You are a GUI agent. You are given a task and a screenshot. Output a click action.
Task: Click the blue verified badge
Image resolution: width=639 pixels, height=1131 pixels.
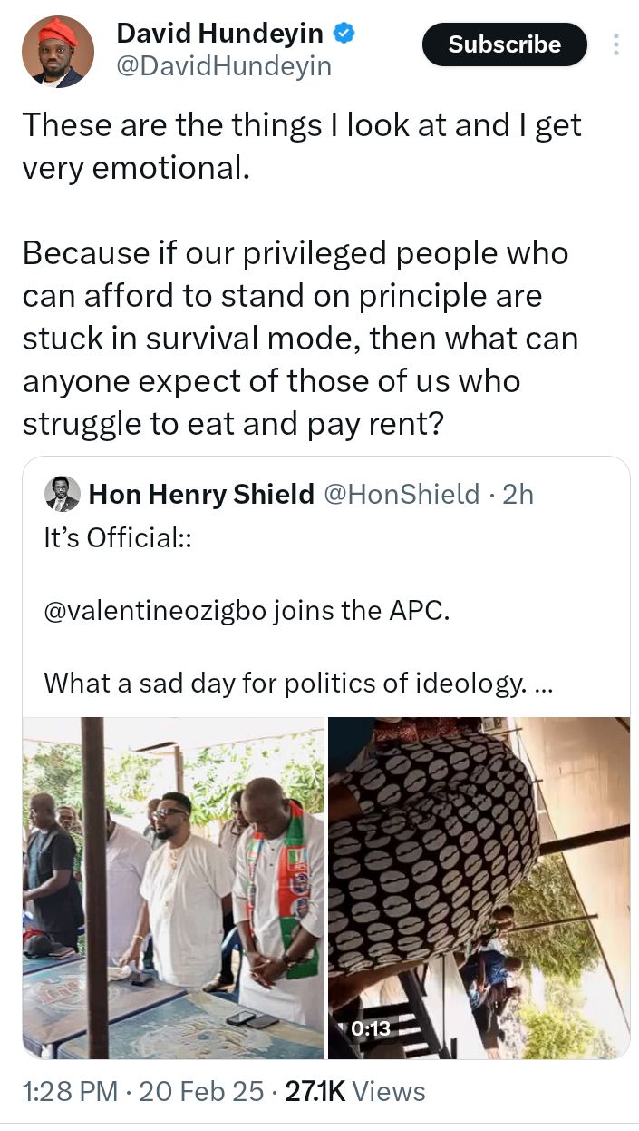click(344, 34)
